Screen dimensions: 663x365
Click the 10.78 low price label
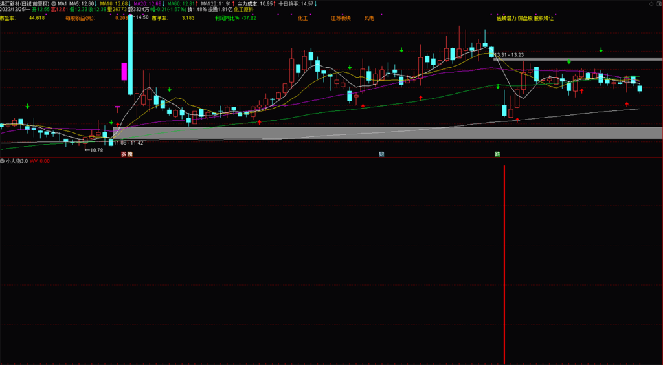click(x=95, y=150)
